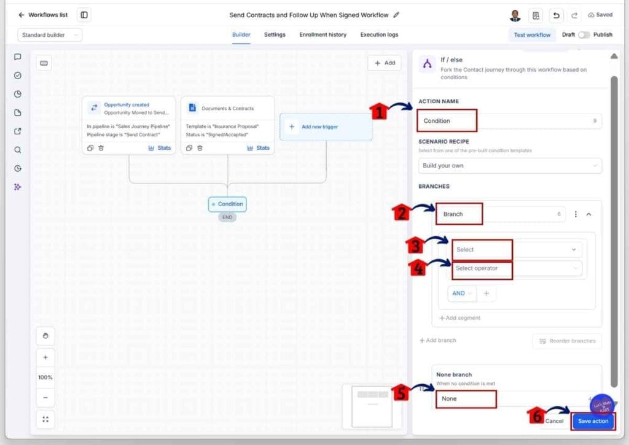Open the Select condition dropdown
This screenshot has width=629, height=445.
pyautogui.click(x=517, y=249)
